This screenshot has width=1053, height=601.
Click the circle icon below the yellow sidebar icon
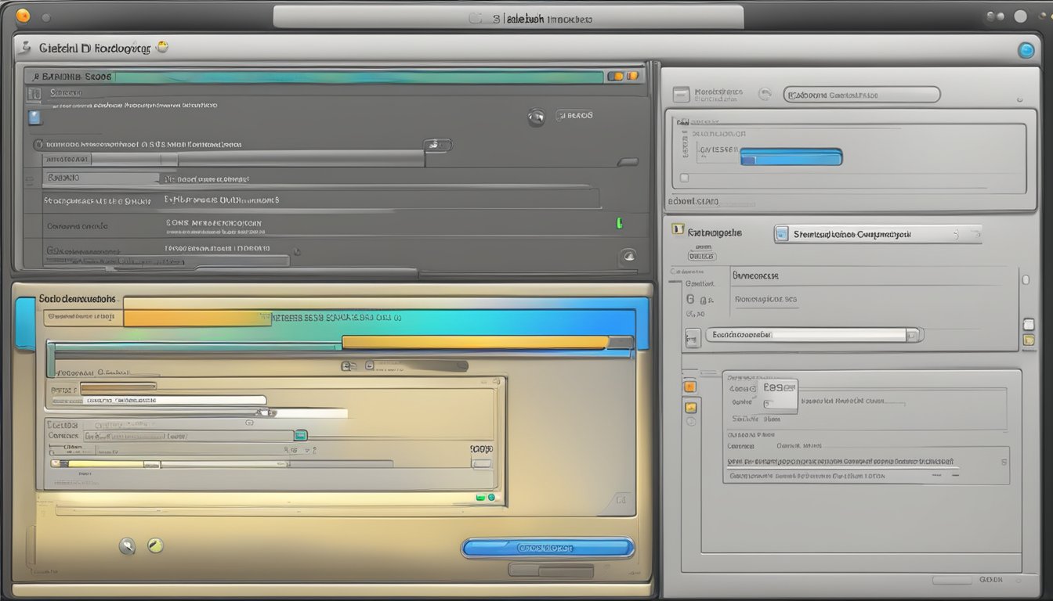point(691,422)
